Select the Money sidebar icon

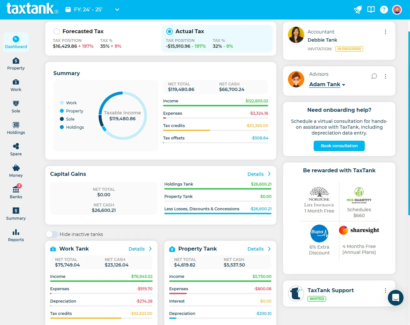tap(16, 171)
